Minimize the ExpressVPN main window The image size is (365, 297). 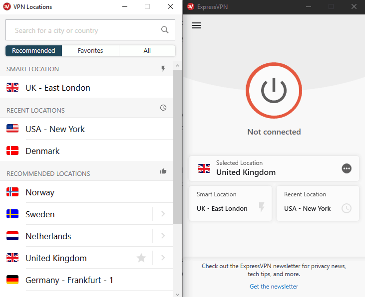[x=309, y=6]
